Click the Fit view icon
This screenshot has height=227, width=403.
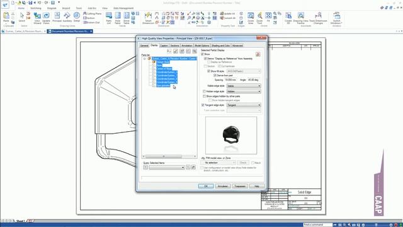pos(268,17)
